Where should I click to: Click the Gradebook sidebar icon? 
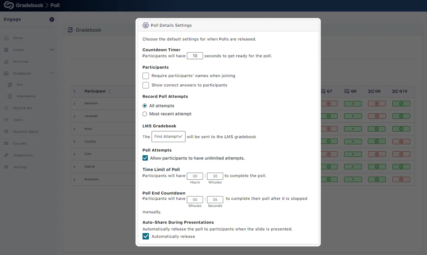point(6,74)
